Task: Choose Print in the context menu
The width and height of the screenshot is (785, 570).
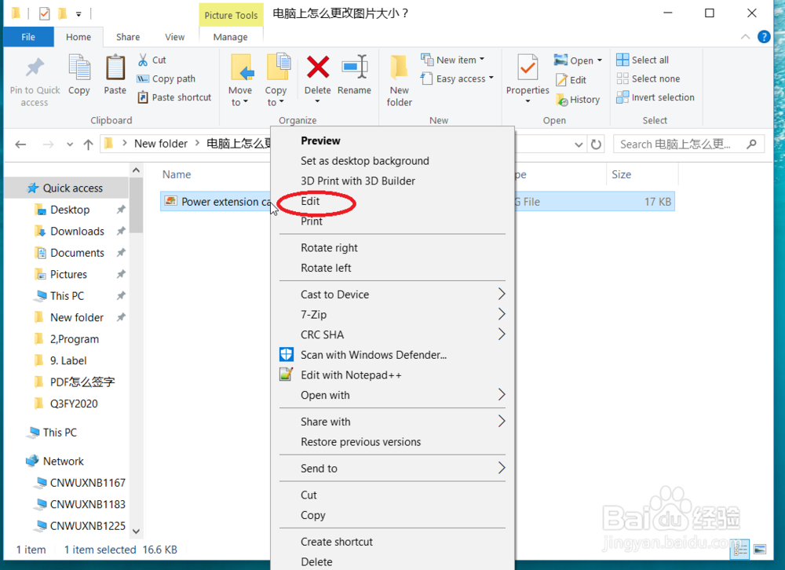Action: (x=312, y=221)
